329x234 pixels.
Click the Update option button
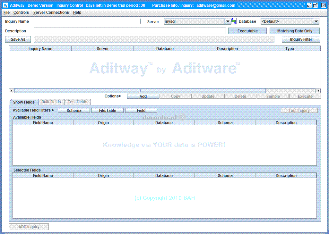coord(208,96)
